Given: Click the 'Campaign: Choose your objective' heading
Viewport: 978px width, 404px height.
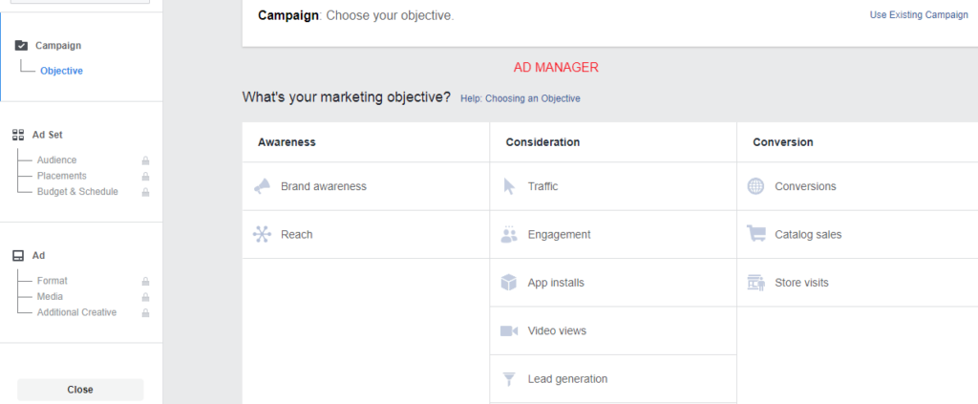Looking at the screenshot, I should pos(356,15).
